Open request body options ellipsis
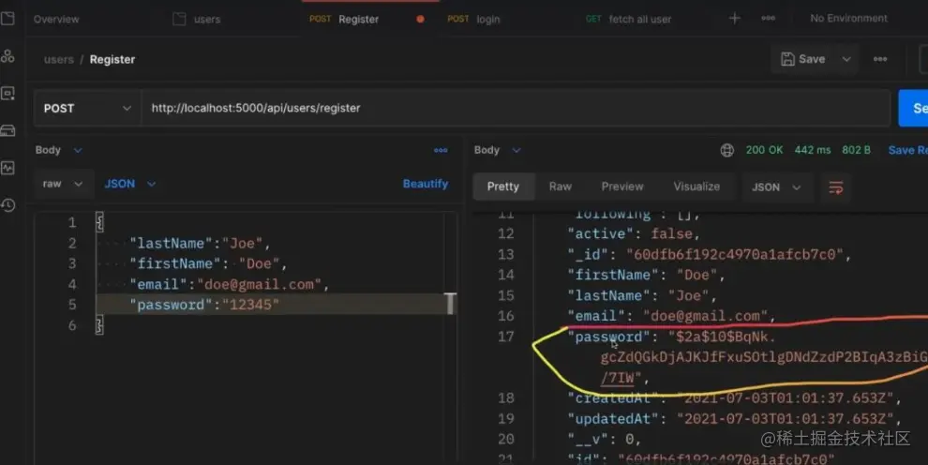The width and height of the screenshot is (928, 465). pyautogui.click(x=441, y=150)
